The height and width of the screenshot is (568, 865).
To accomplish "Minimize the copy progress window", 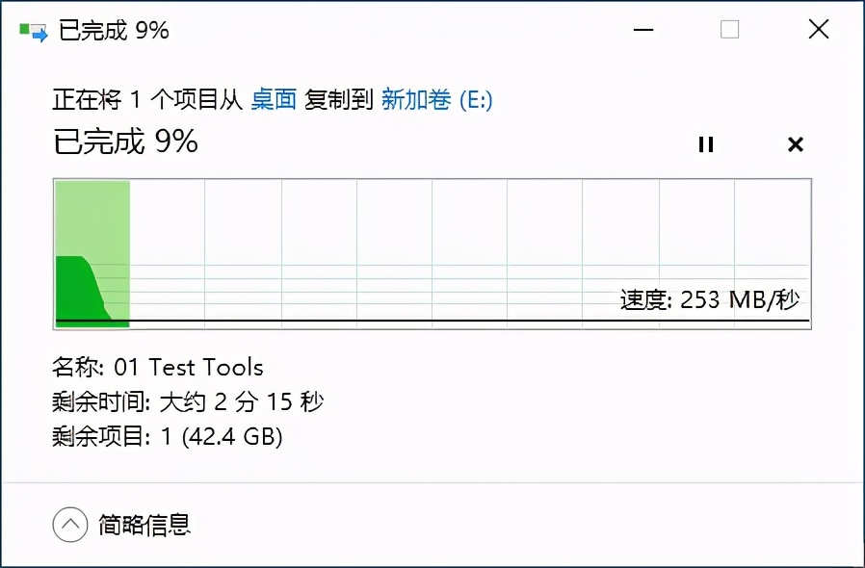I will coord(642,30).
